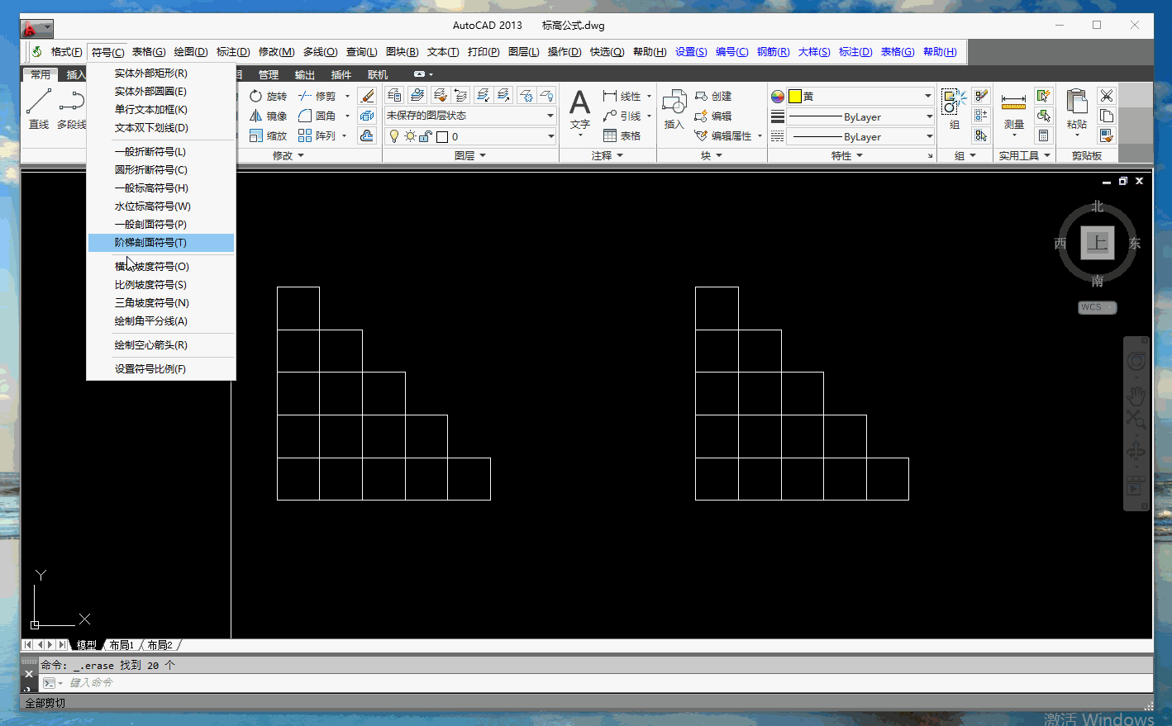
Task: Click the WCS button under the ViewCube
Action: point(1096,307)
